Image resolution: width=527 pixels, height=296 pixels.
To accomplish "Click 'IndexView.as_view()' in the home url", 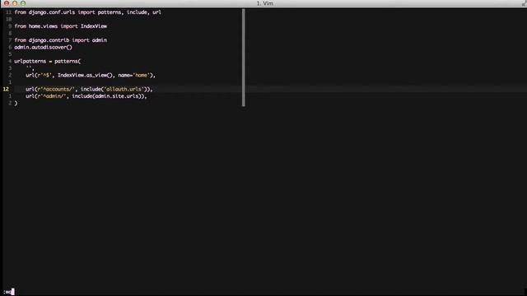I will coord(85,75).
